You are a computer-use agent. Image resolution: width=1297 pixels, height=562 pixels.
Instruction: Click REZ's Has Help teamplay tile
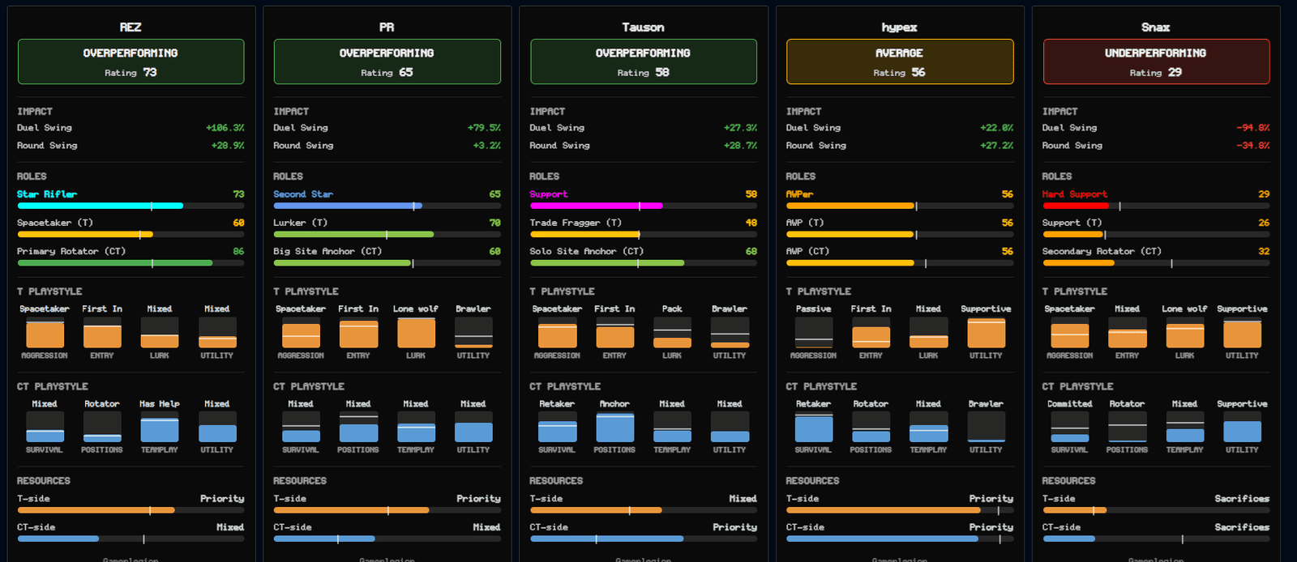pos(160,427)
